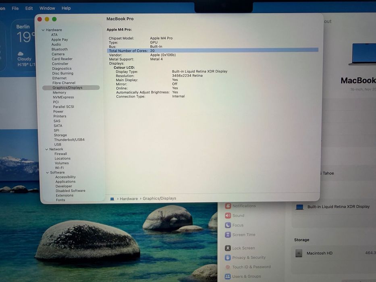This screenshot has width=376, height=282.
Task: Select Fonts under Software
Action: [60, 200]
